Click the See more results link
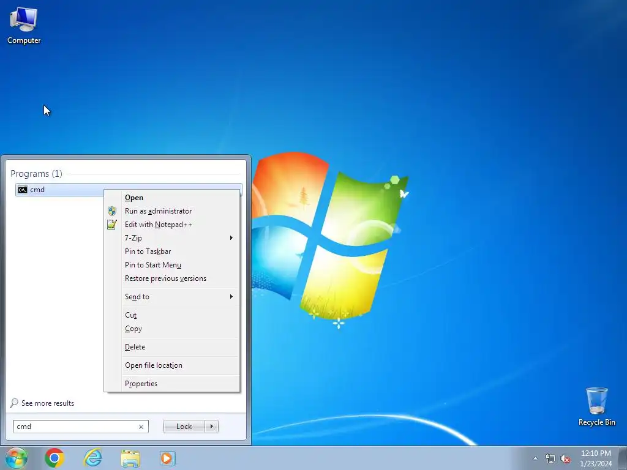 pos(48,403)
